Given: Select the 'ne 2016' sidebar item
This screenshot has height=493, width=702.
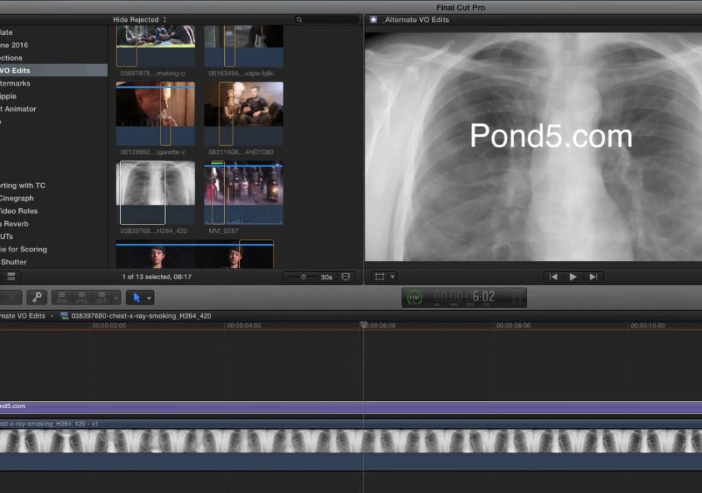Looking at the screenshot, I should pos(14,45).
